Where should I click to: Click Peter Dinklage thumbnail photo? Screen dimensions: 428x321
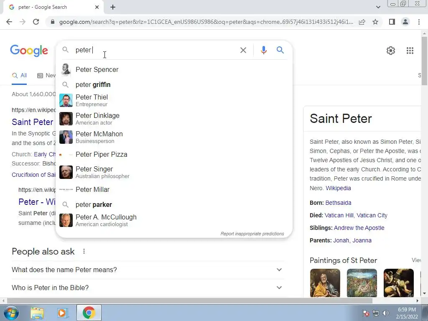pyautogui.click(x=66, y=119)
